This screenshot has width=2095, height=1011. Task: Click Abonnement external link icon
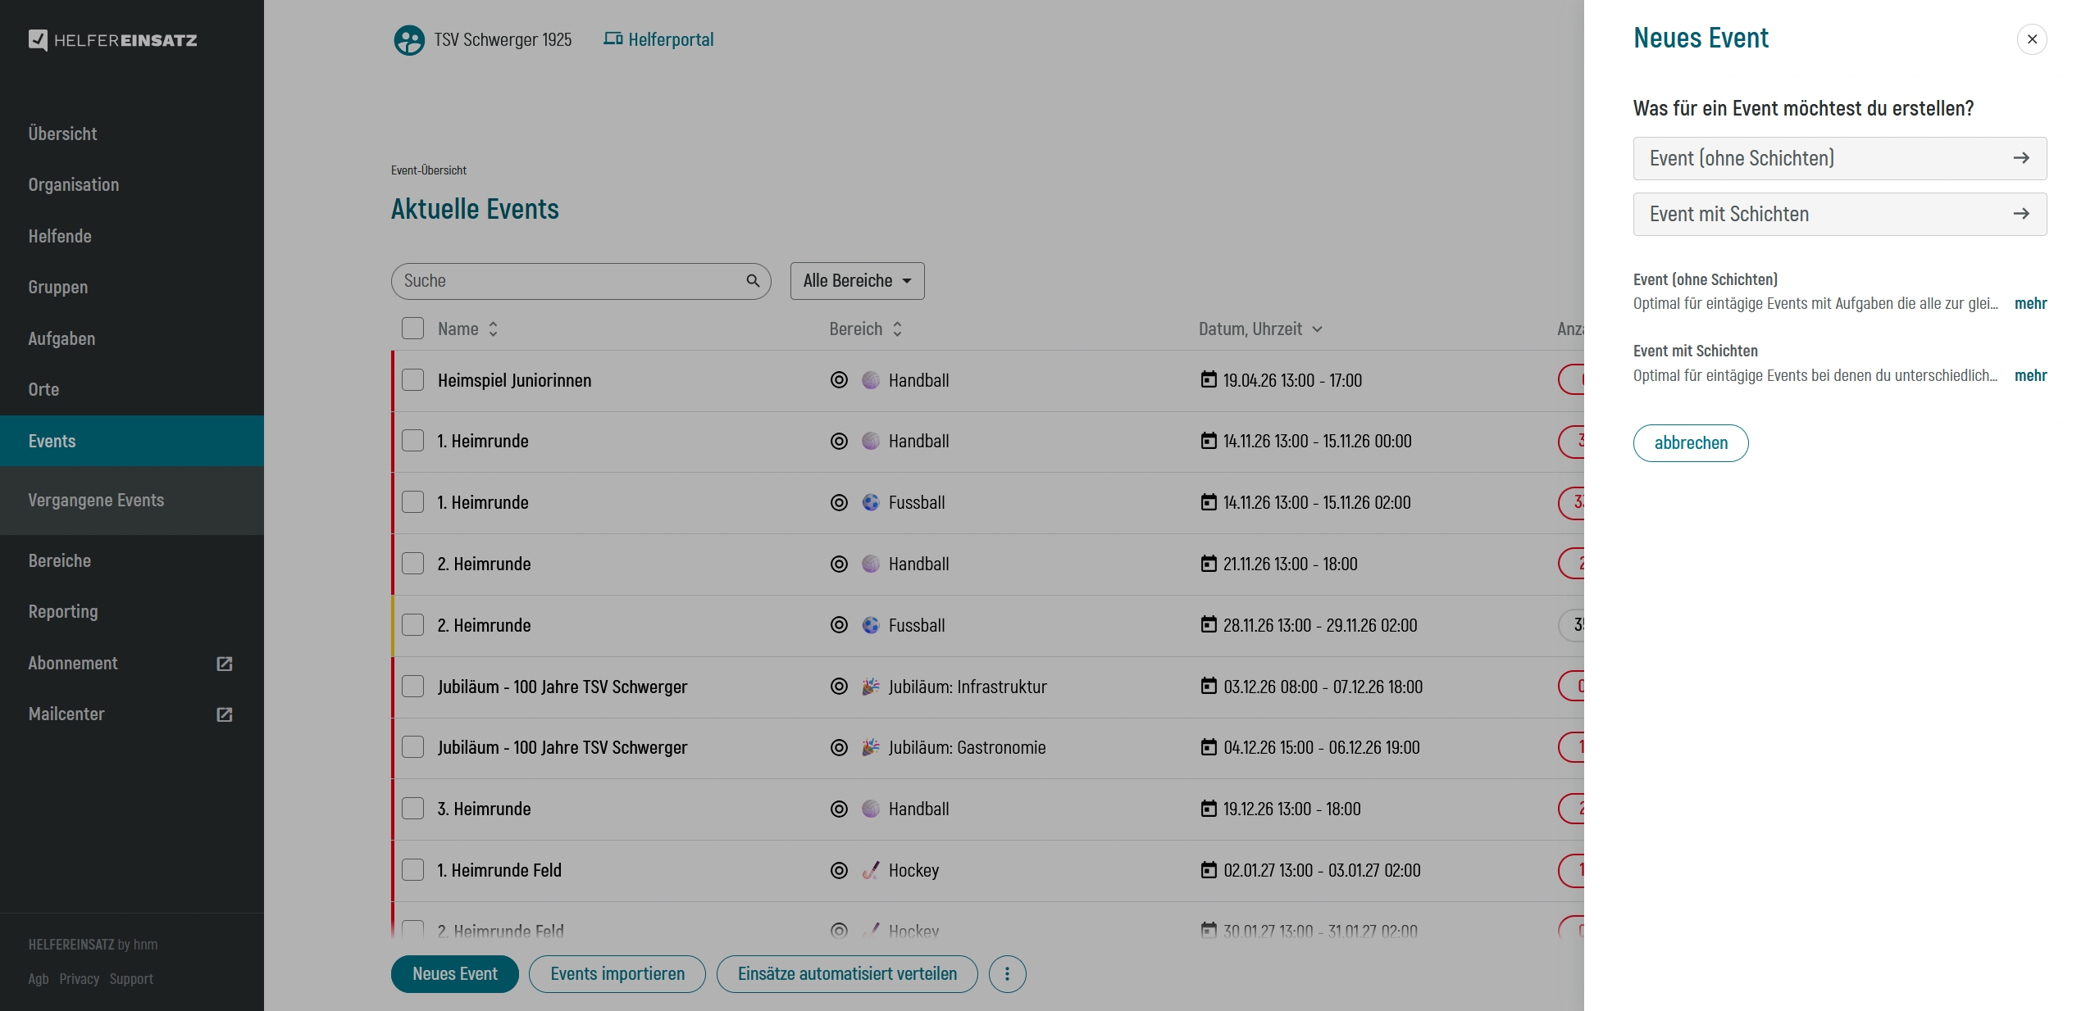pyautogui.click(x=225, y=664)
